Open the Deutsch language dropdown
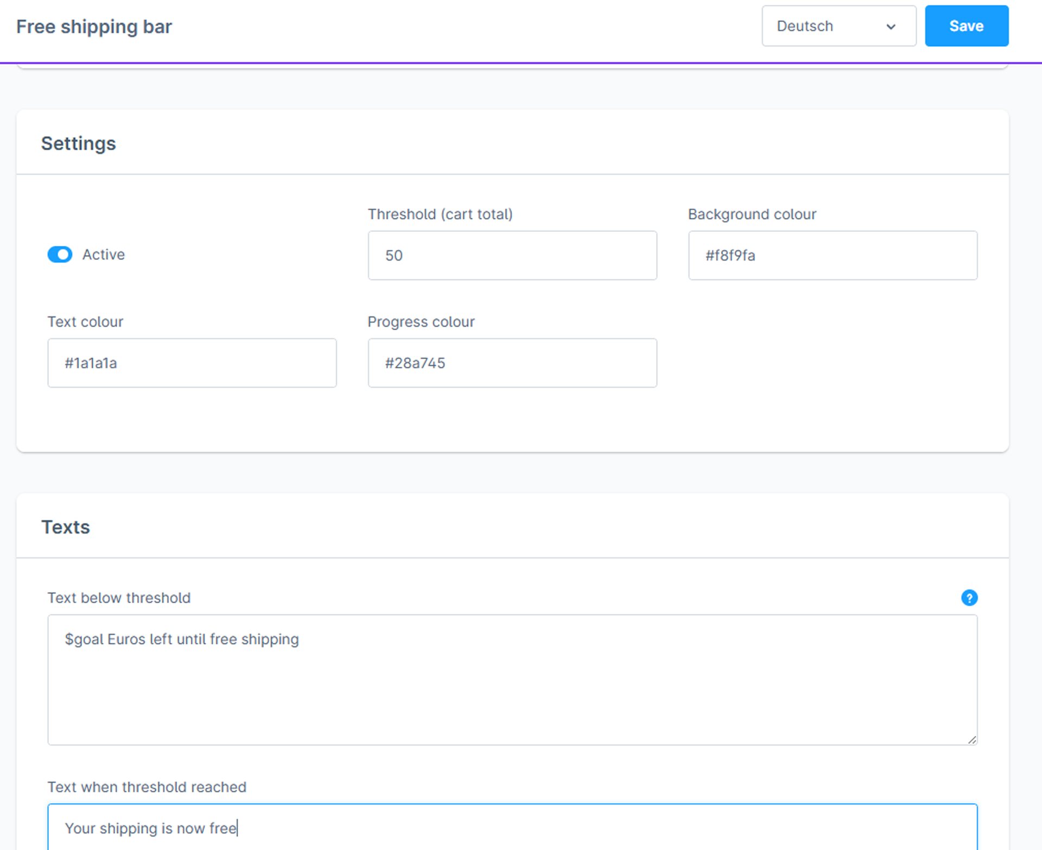Viewport: 1042px width, 850px height. pyautogui.click(x=838, y=26)
